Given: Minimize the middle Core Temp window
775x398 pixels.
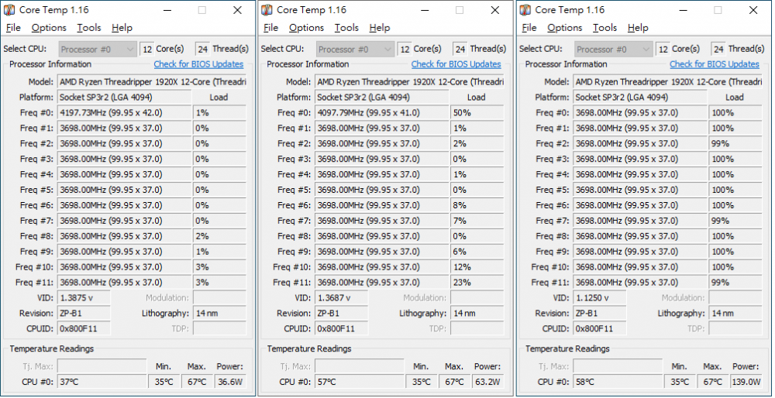Looking at the screenshot, I should coord(425,10).
